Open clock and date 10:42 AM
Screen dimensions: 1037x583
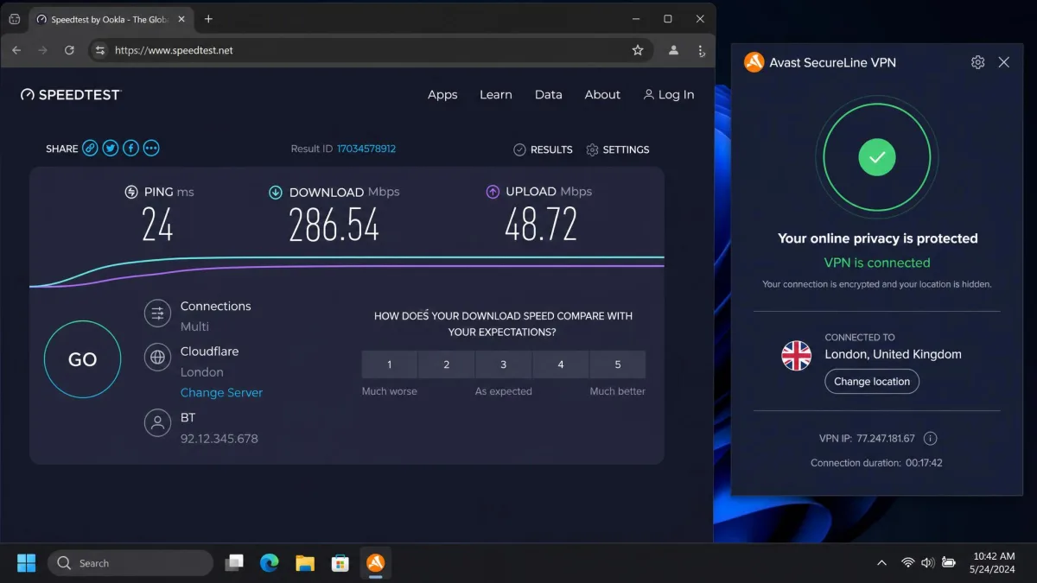click(x=994, y=563)
